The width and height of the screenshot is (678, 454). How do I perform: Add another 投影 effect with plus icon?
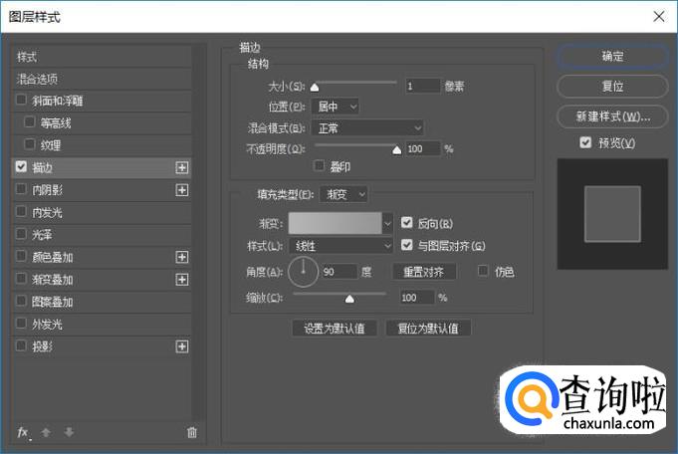click(182, 346)
